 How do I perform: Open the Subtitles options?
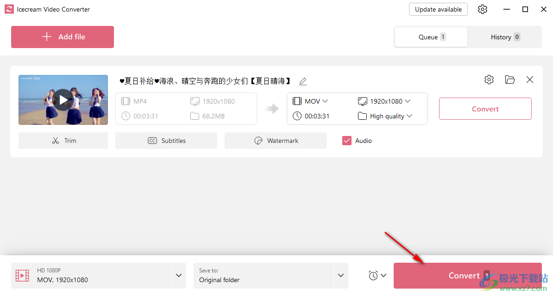click(166, 141)
